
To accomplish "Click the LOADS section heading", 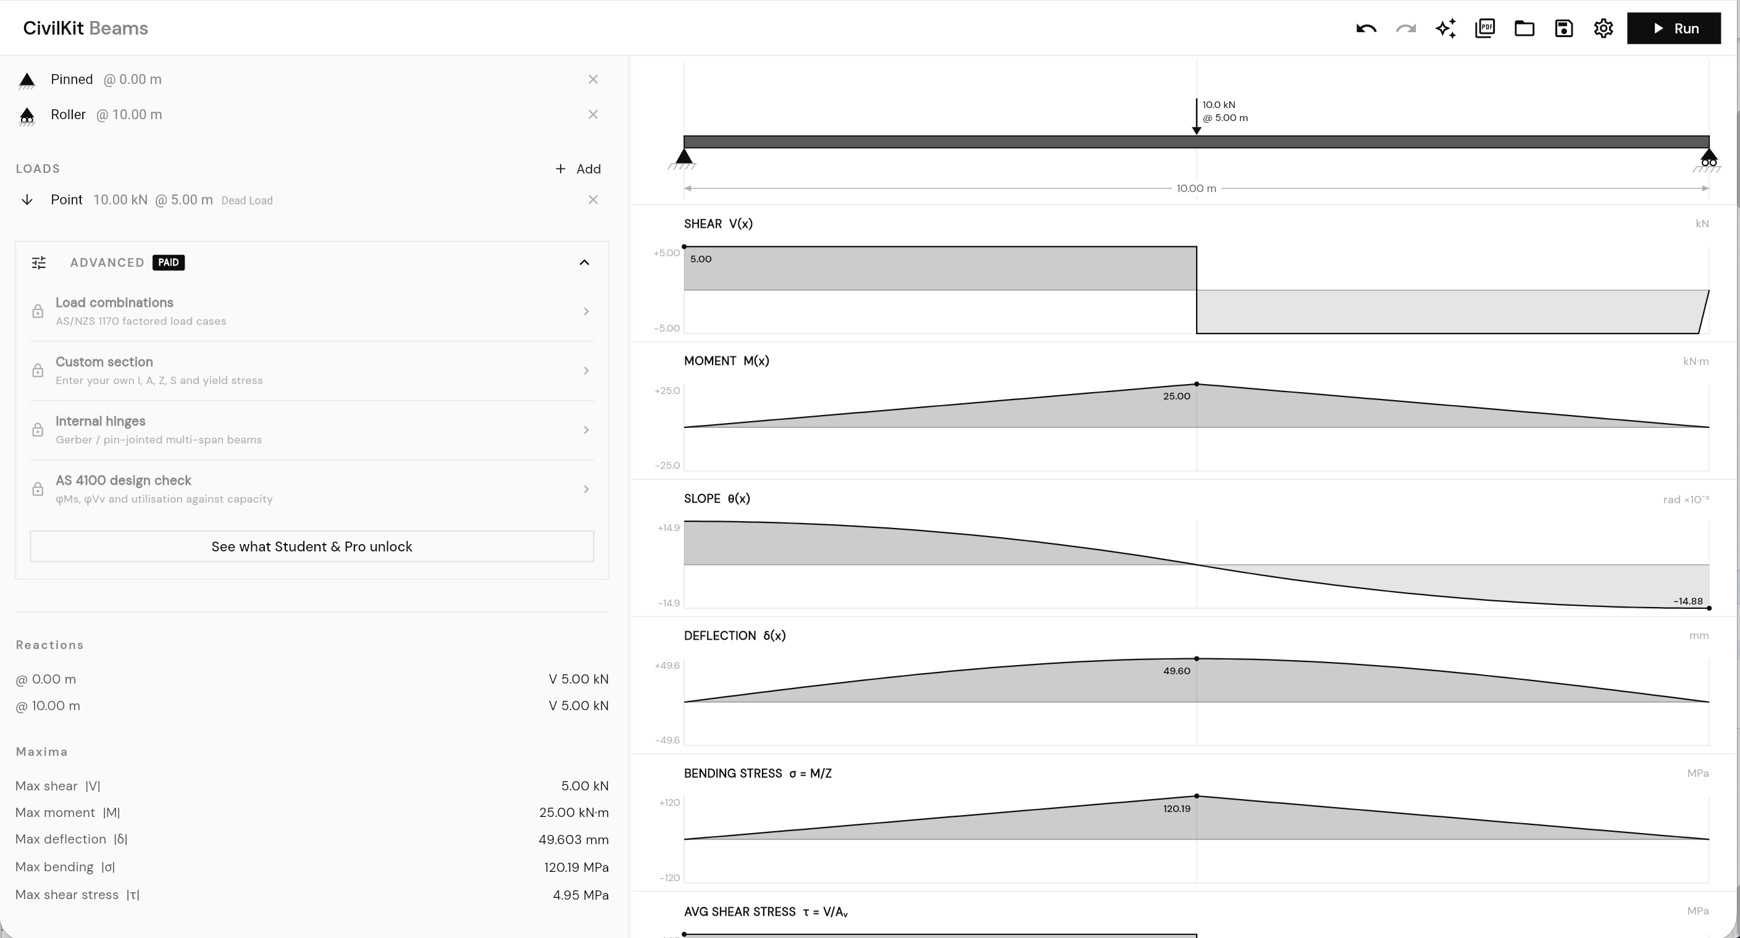I will coord(38,169).
